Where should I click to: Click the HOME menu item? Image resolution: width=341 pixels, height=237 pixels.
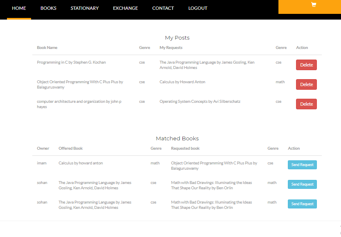[x=19, y=8]
